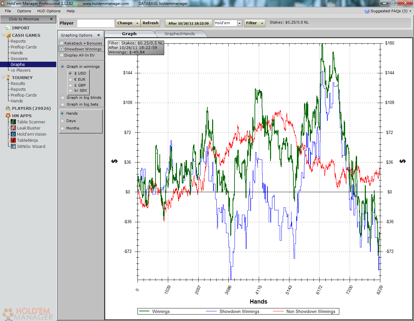Image resolution: width=414 pixels, height=321 pixels.
Task: Select Months x-axis radio button
Action: click(62, 128)
